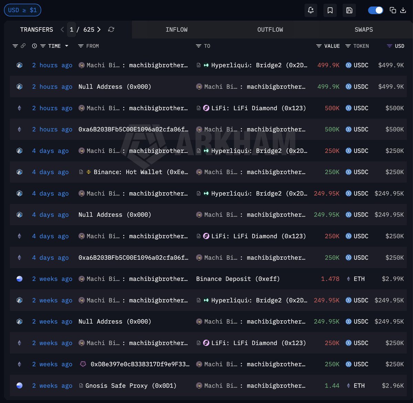Click contract icon beside Gnosis Safe Proxy
Screen dimensions: 413x403
tap(81, 385)
